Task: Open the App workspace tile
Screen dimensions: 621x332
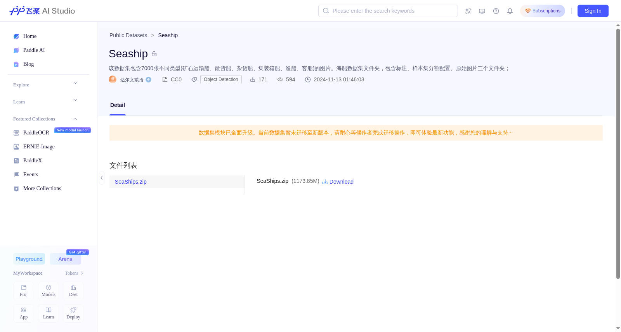Action: point(24,313)
